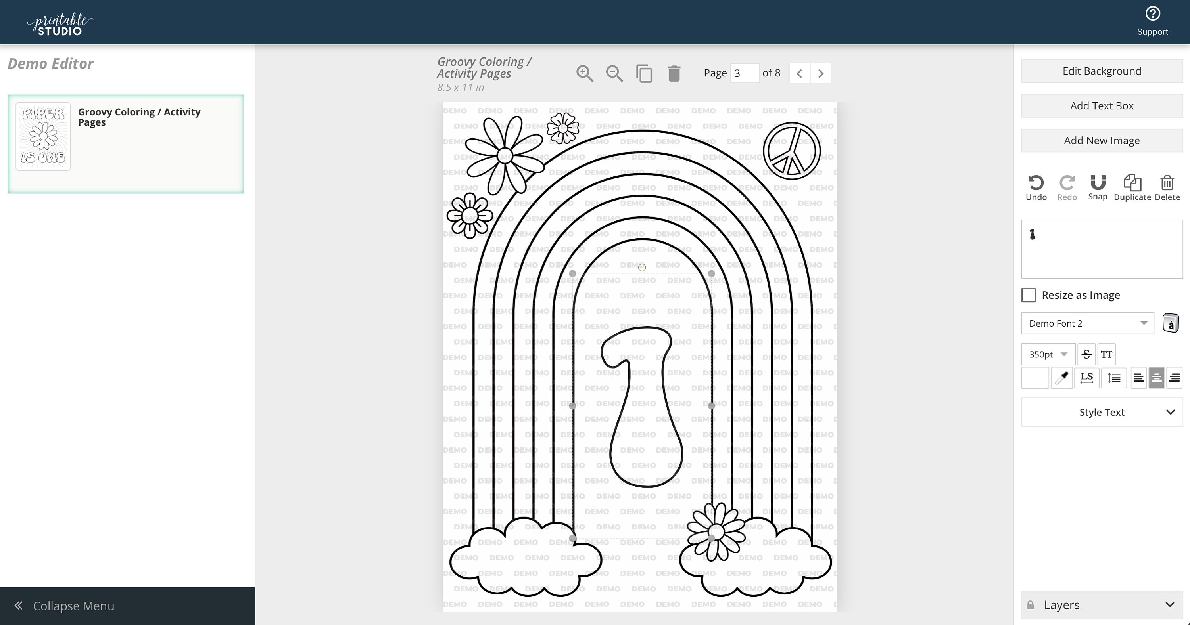Click the Redo icon
This screenshot has width=1190, height=625.
pyautogui.click(x=1067, y=188)
